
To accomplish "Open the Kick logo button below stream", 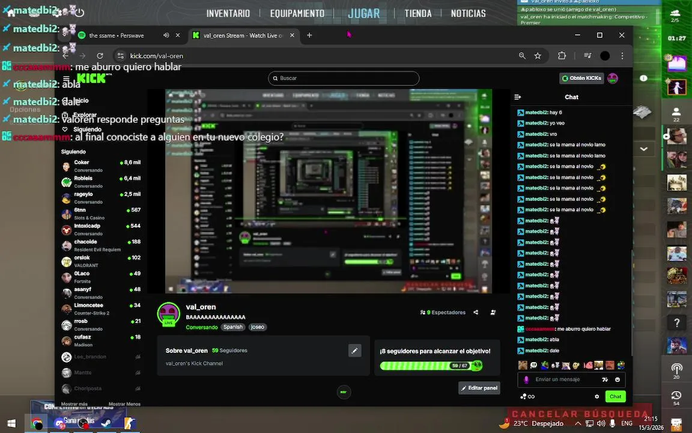I will 344,392.
